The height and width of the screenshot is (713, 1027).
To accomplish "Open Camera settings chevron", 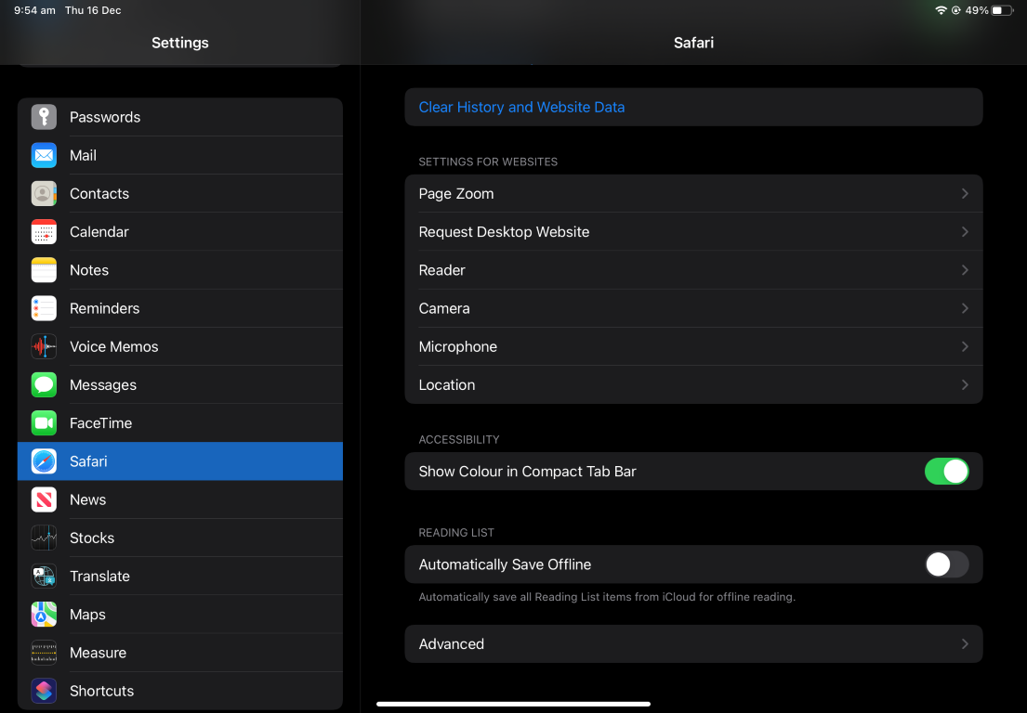I will tap(965, 308).
